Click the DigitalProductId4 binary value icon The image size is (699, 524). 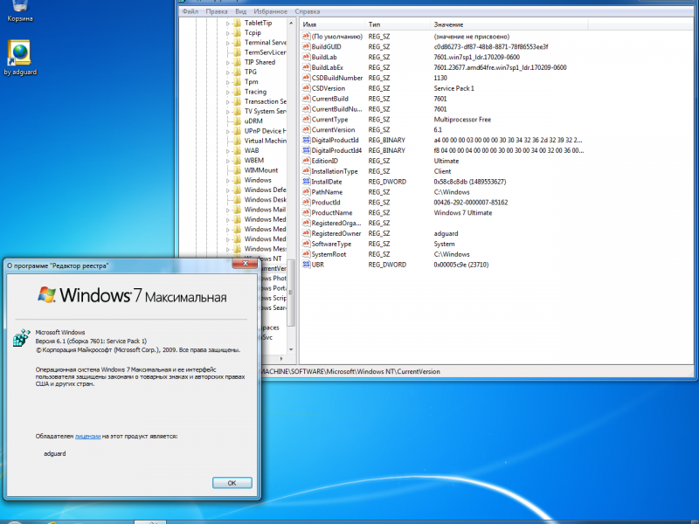[x=306, y=150]
